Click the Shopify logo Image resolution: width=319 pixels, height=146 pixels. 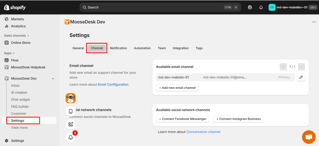(15, 7)
